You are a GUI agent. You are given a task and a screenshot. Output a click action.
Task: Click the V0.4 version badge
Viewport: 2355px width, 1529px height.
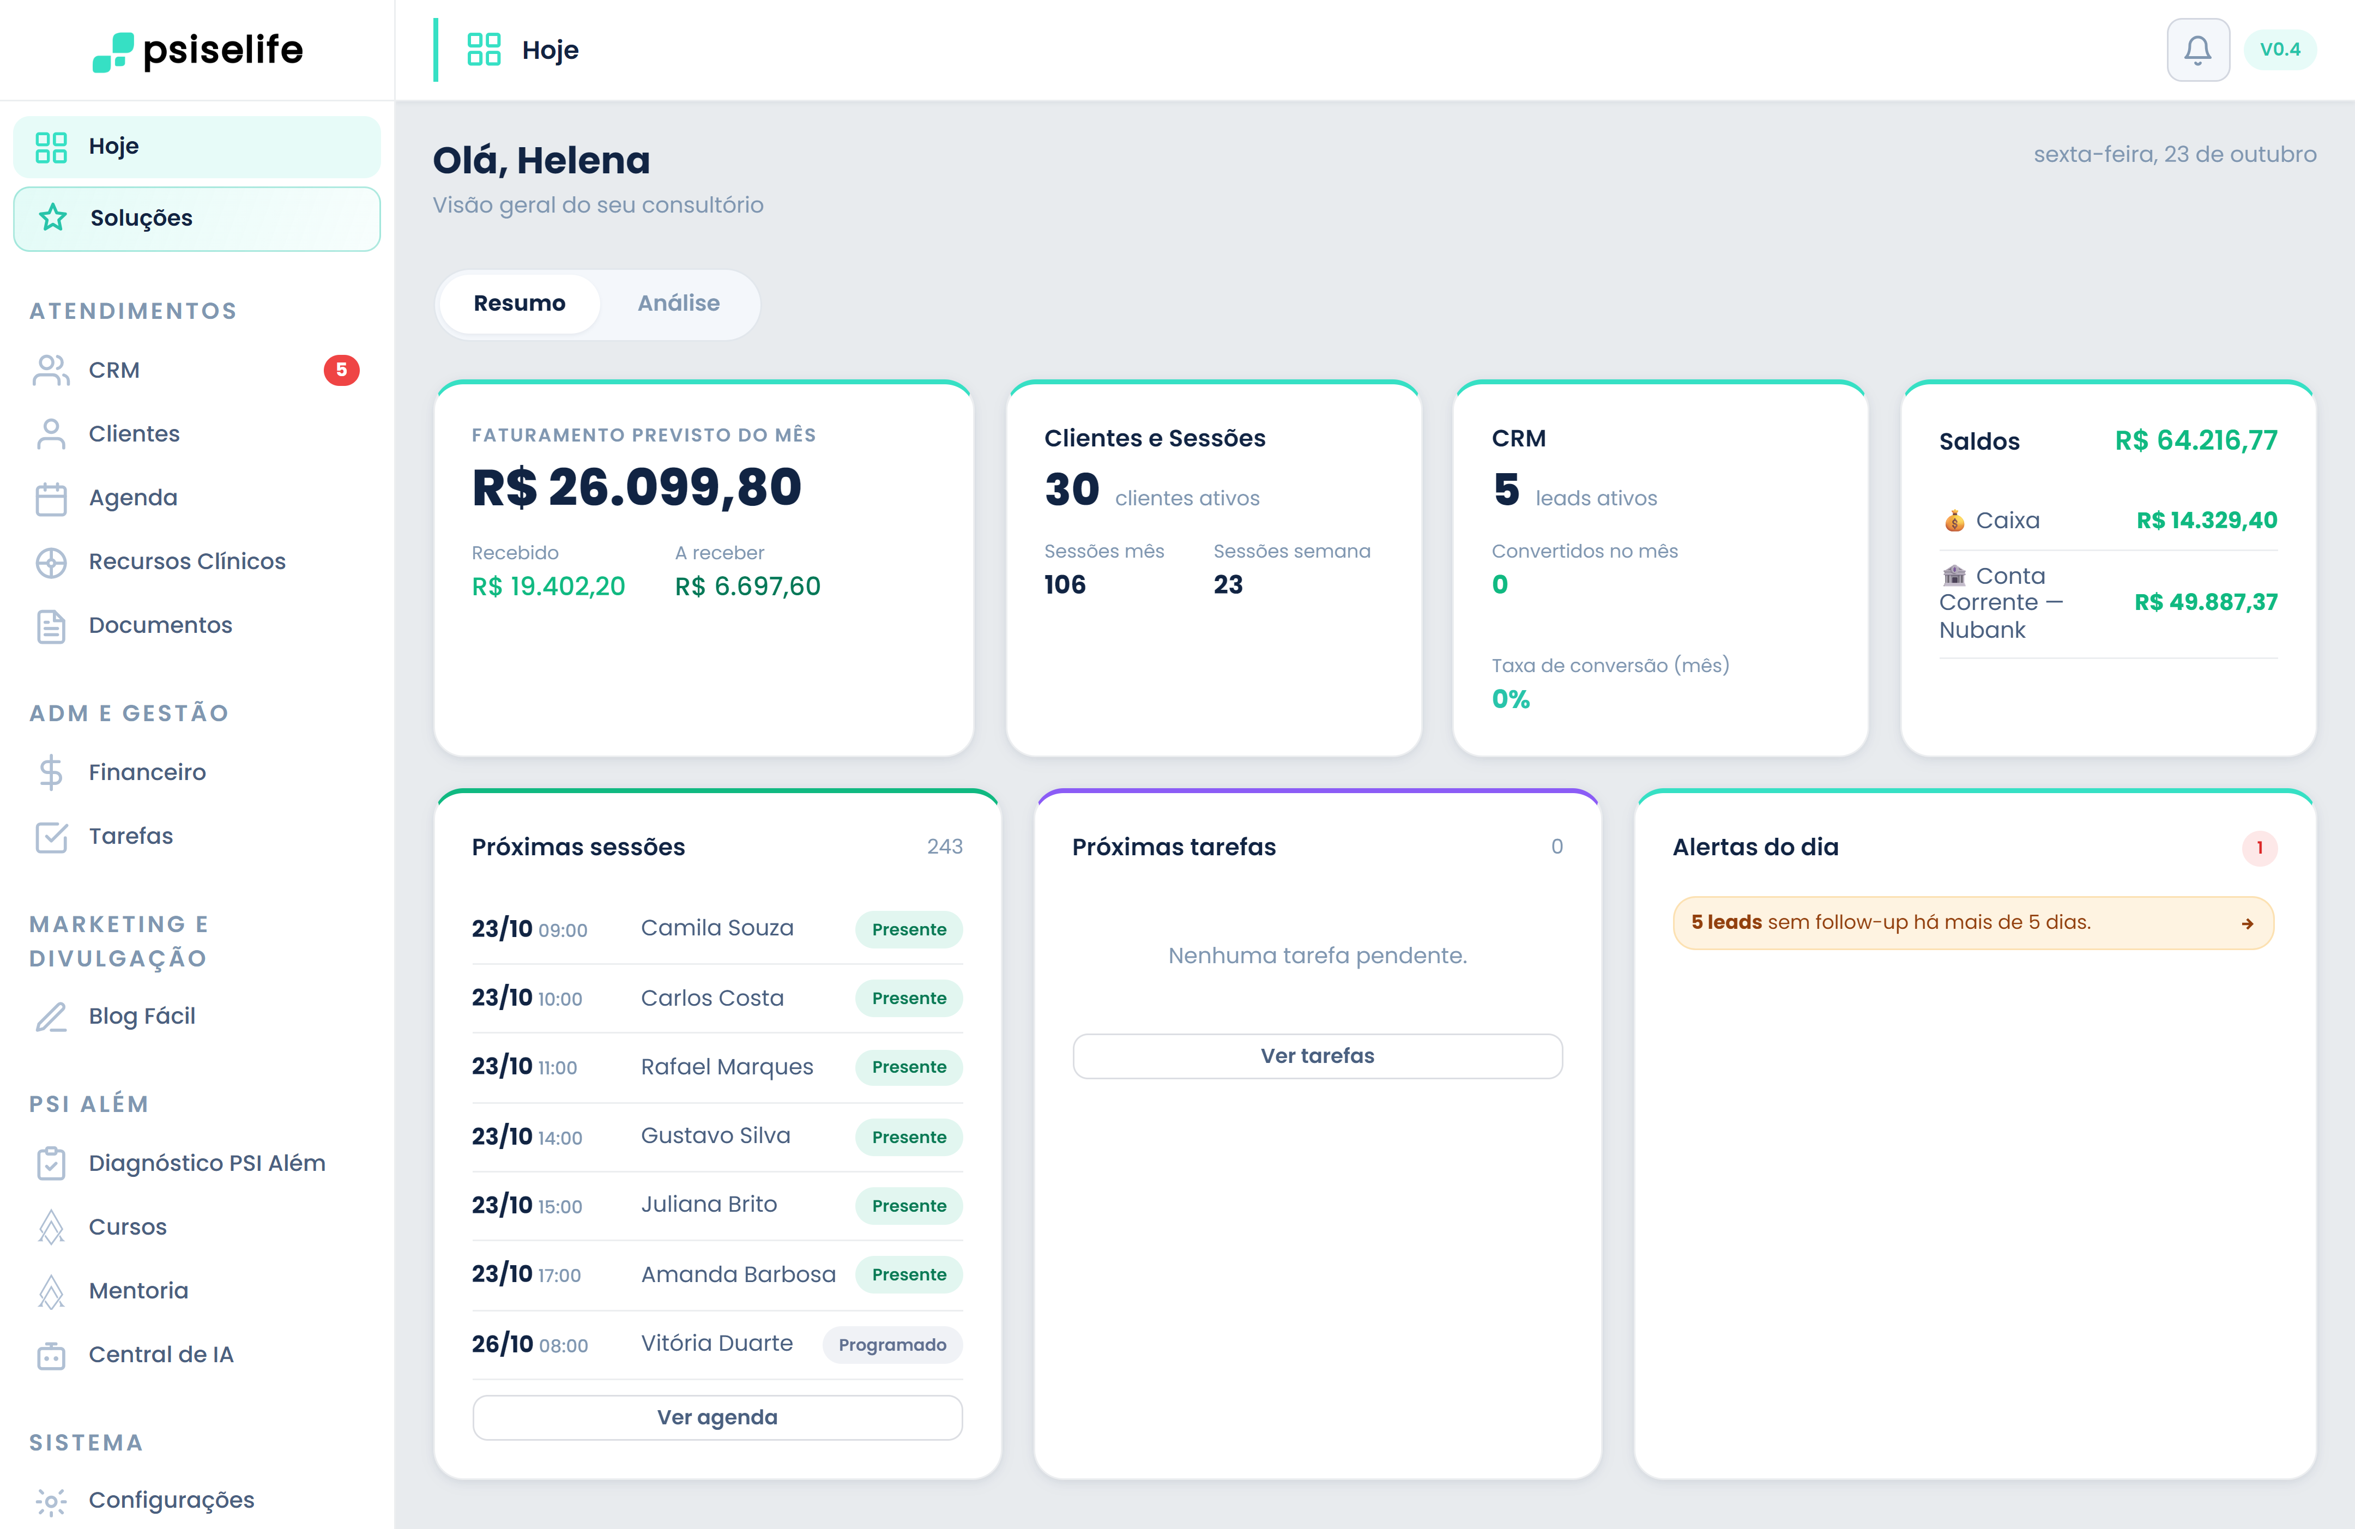(x=2280, y=50)
